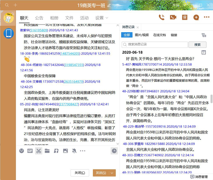Open the message history clock icon

(114, 151)
